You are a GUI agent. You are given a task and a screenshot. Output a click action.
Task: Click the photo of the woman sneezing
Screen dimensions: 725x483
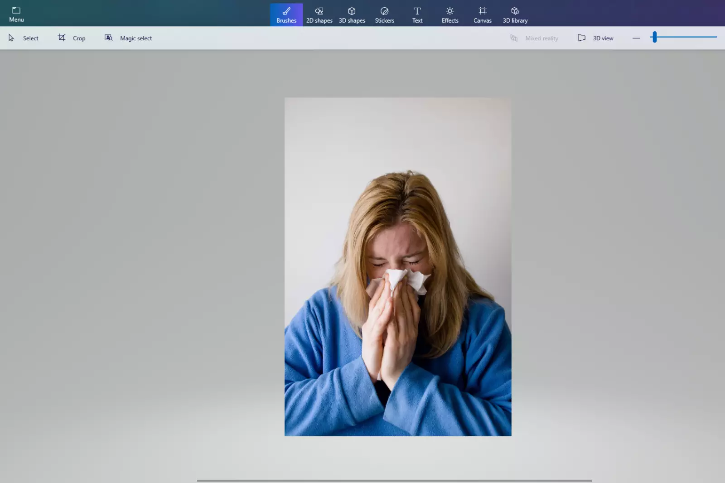(397, 266)
